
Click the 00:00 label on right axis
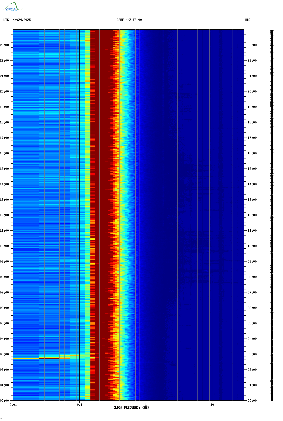tap(252, 401)
